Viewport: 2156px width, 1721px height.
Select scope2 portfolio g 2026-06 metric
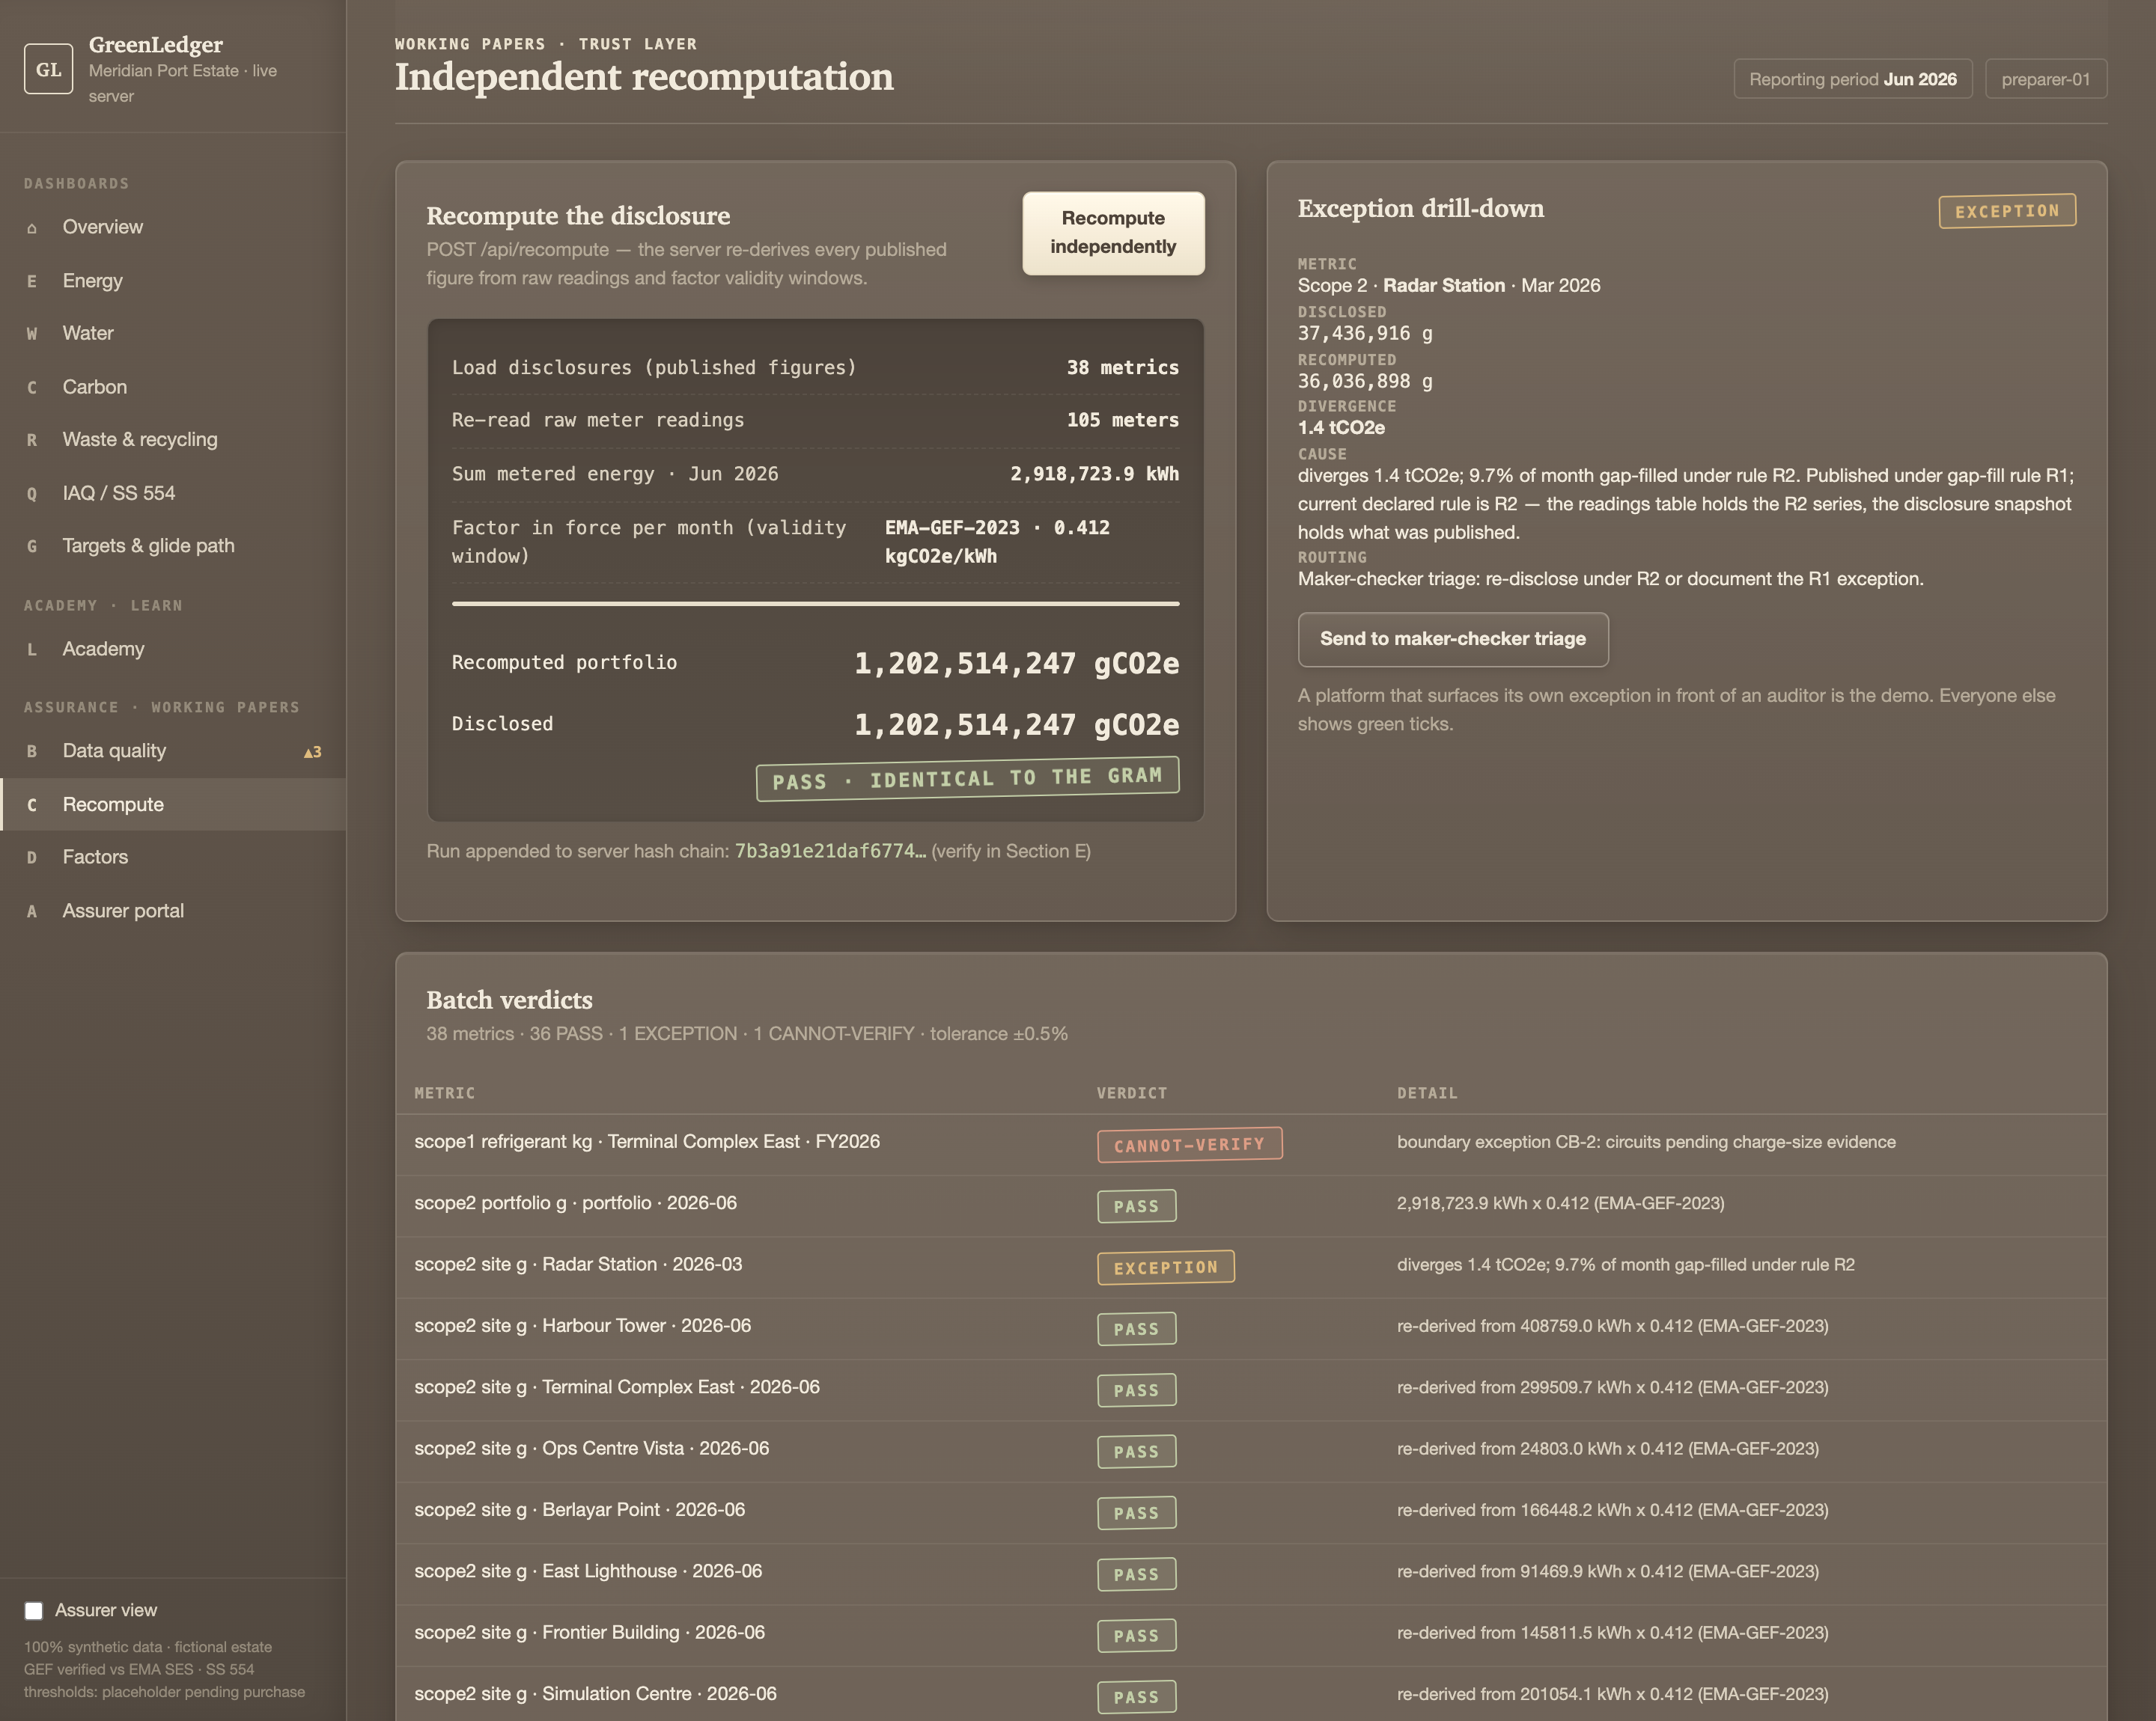(x=575, y=1202)
